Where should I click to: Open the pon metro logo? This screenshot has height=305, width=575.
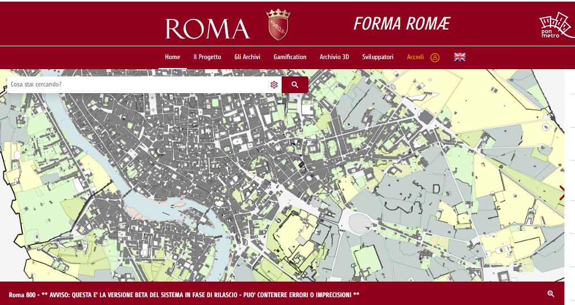click(556, 25)
